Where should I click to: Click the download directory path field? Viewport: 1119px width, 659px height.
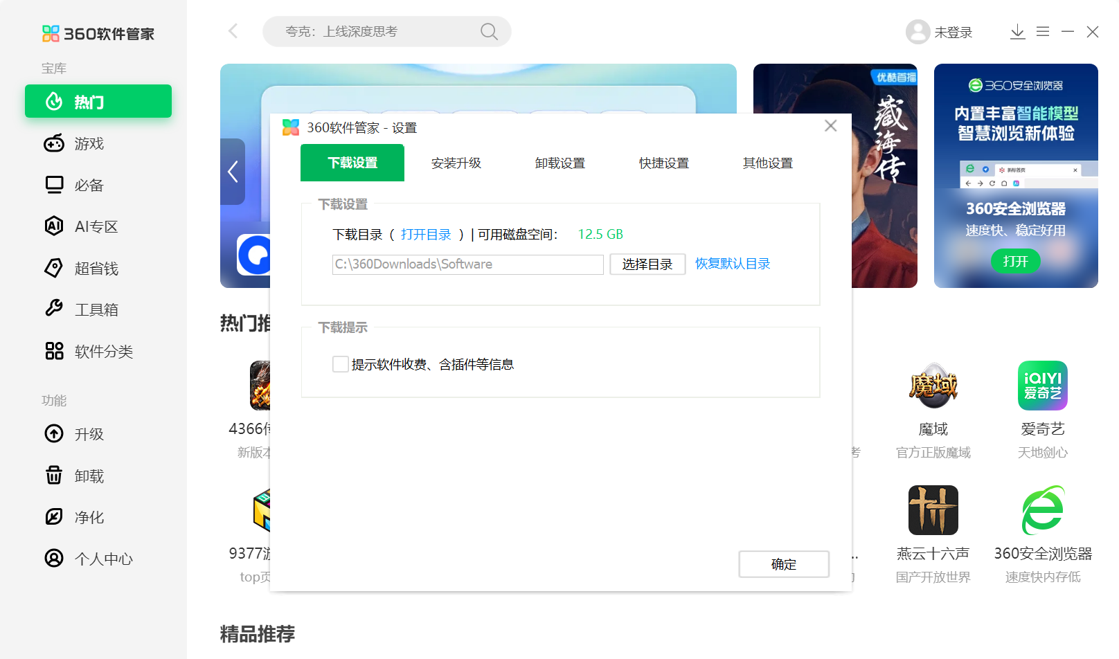pos(468,264)
